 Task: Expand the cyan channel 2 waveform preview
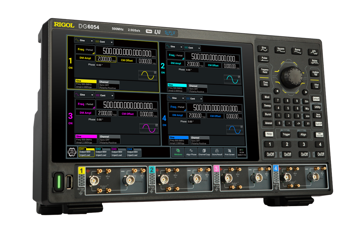[232, 79]
